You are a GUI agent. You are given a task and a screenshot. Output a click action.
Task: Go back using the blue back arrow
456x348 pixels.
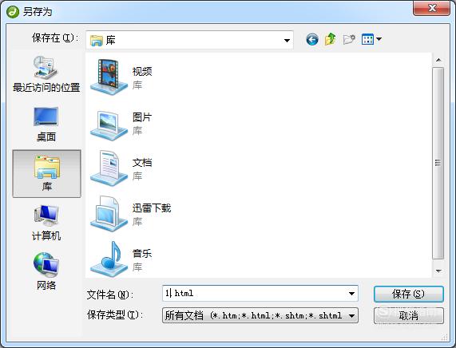click(x=312, y=39)
